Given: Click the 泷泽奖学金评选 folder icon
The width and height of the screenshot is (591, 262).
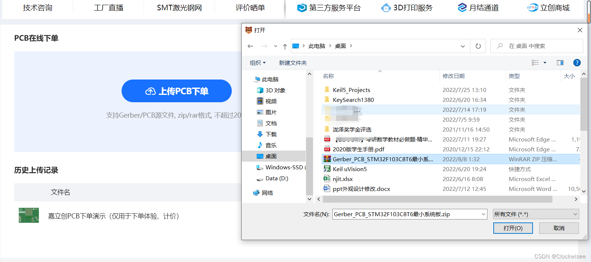Looking at the screenshot, I should pyautogui.click(x=327, y=129).
